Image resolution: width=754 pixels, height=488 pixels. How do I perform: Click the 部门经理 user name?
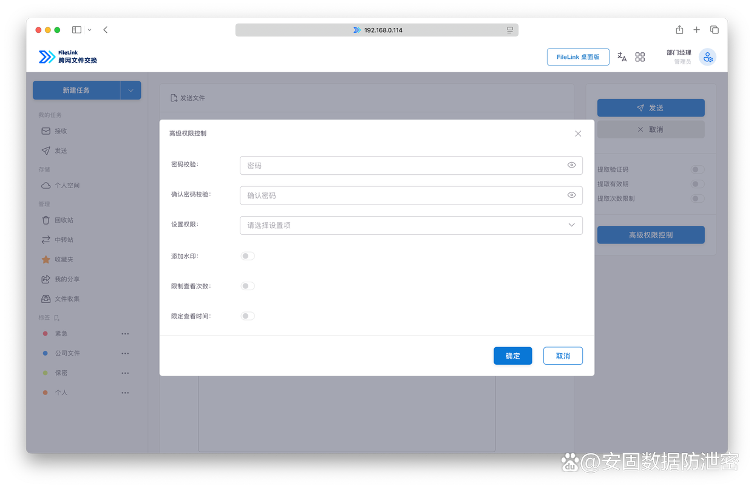click(x=679, y=53)
